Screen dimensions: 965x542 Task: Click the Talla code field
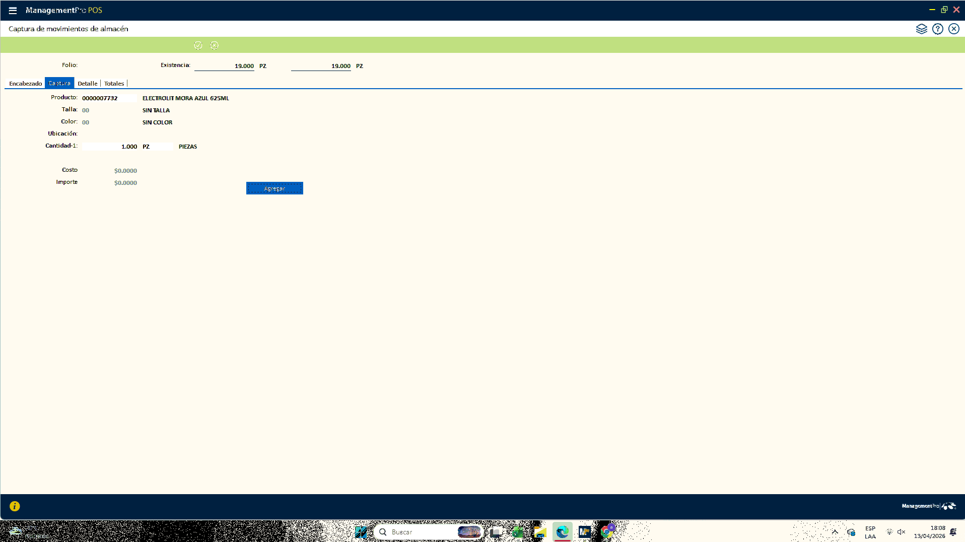click(108, 110)
